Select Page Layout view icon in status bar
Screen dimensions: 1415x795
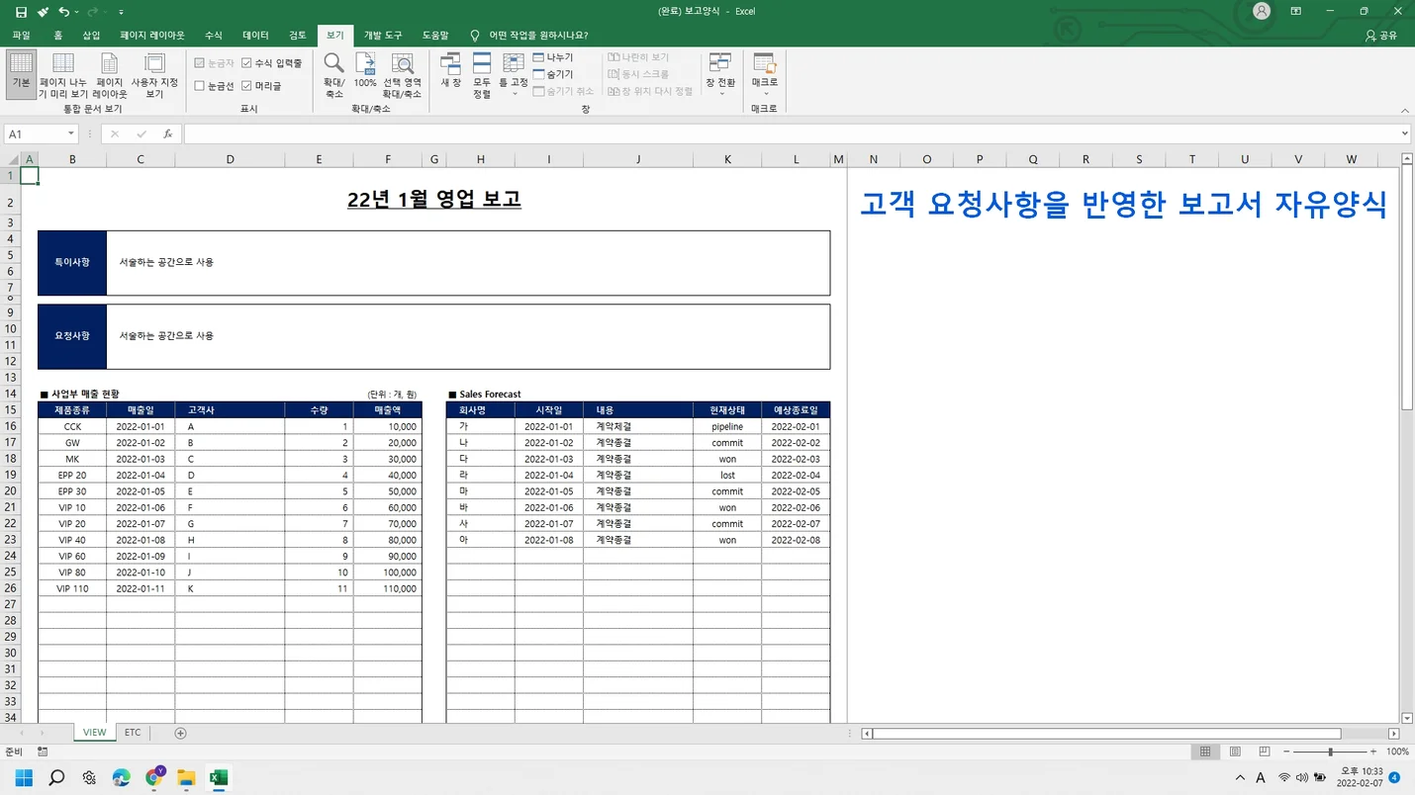(1233, 751)
